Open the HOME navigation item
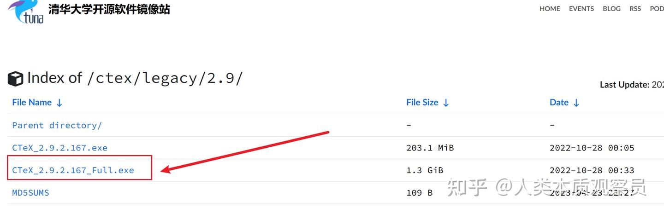The image size is (664, 214). click(550, 9)
